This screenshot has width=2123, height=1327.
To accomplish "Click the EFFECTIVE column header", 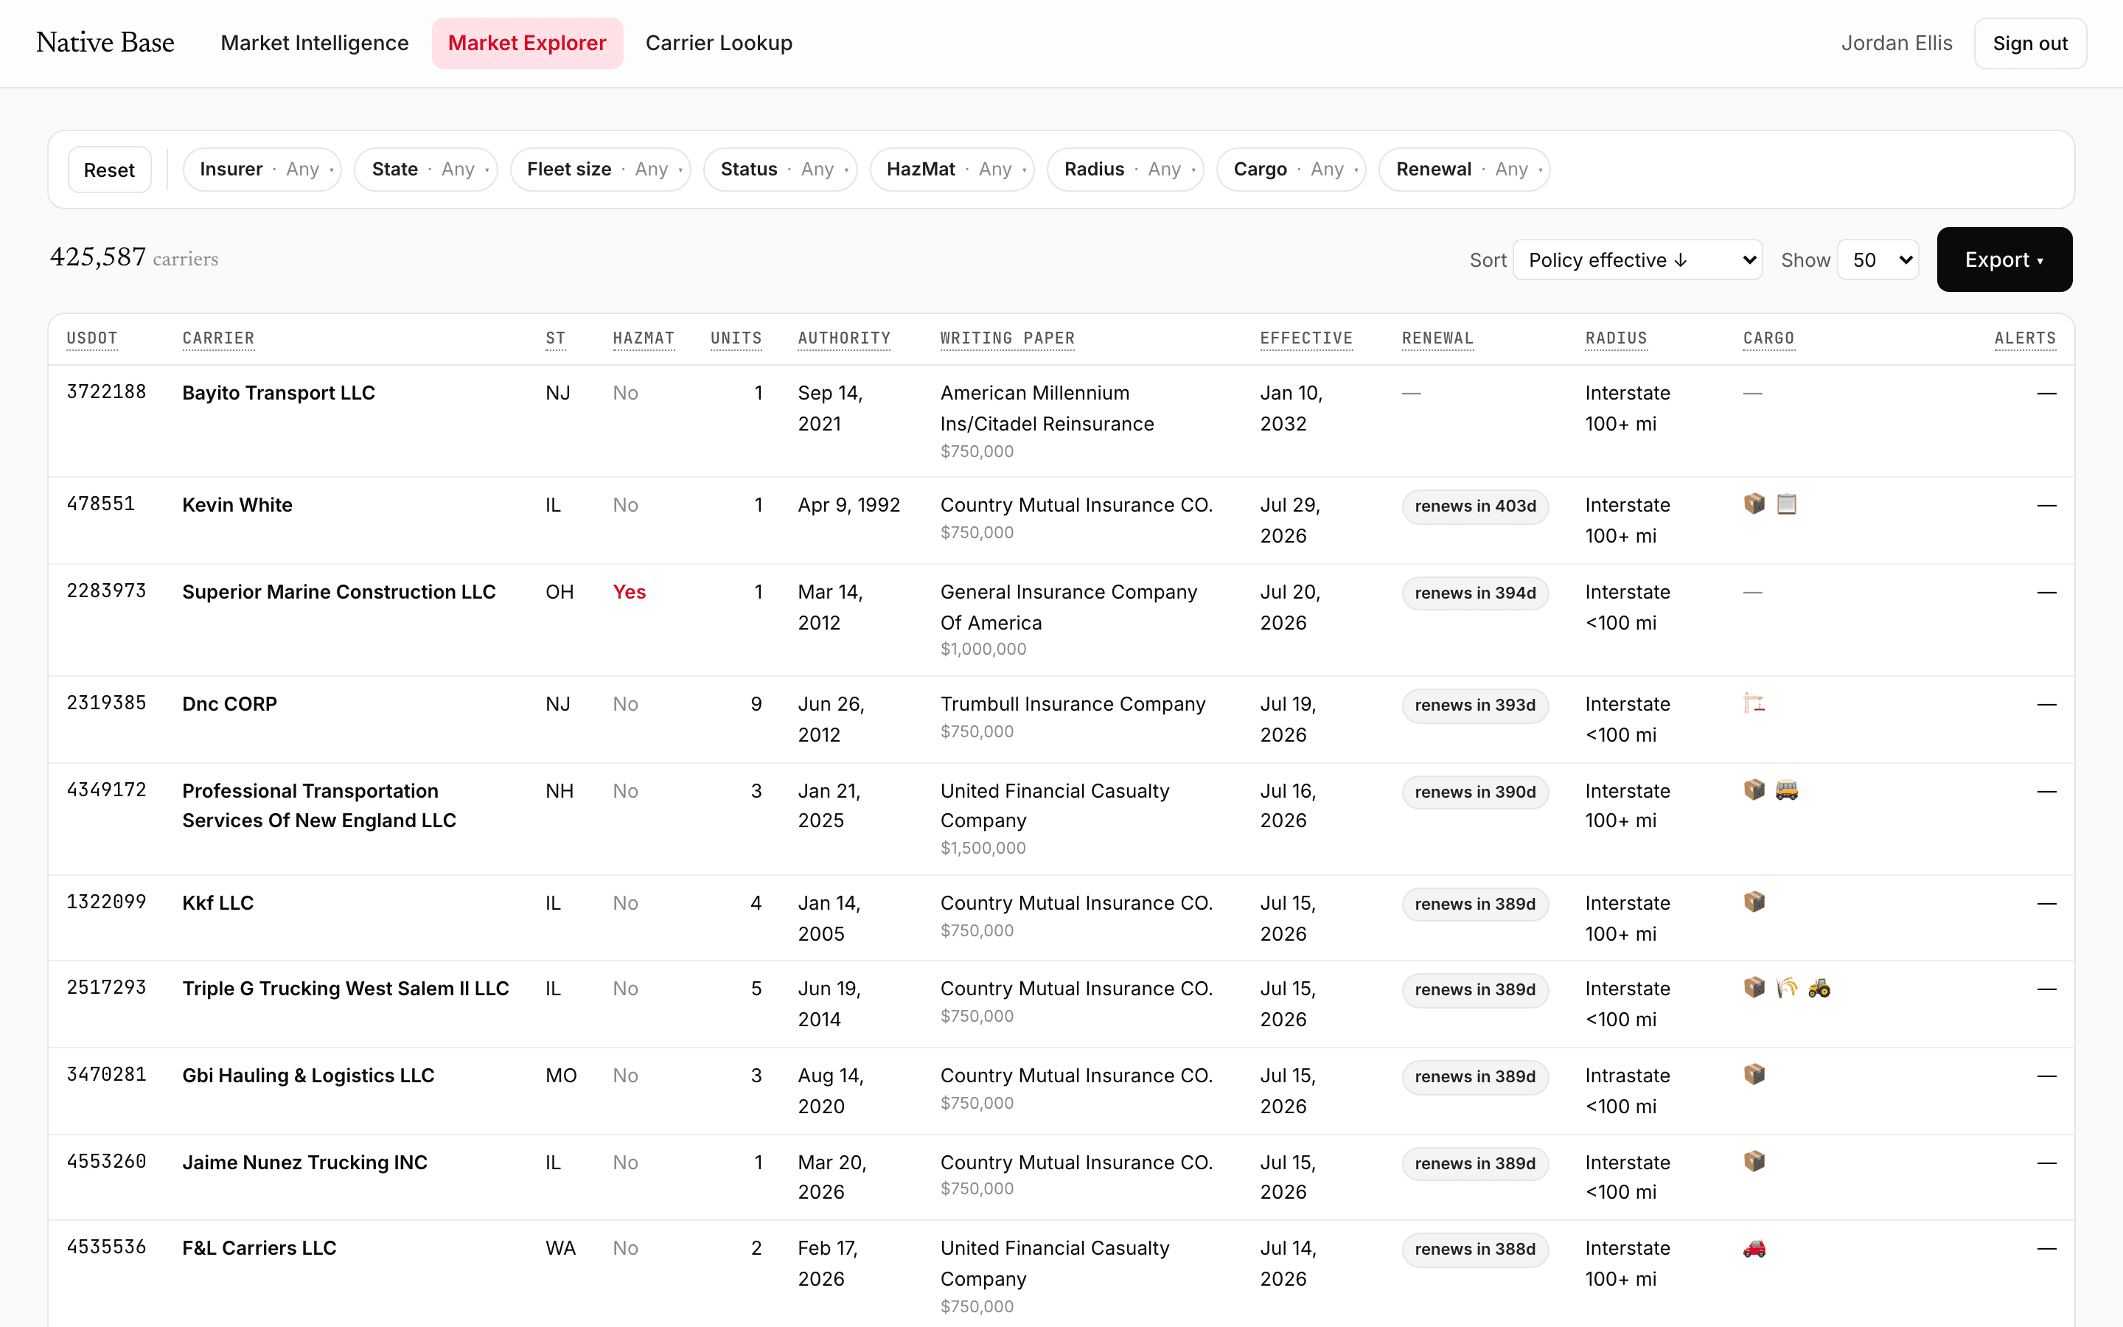I will (1306, 338).
